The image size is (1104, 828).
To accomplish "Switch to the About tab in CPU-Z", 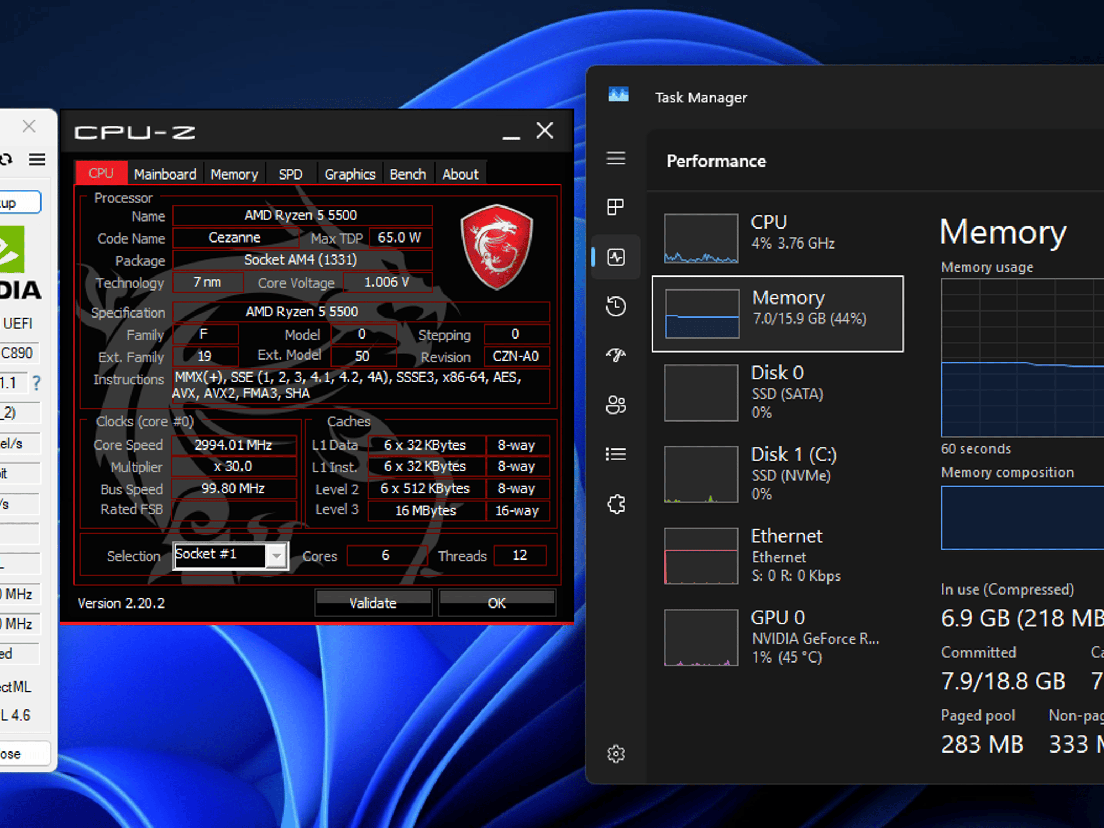I will (x=460, y=174).
